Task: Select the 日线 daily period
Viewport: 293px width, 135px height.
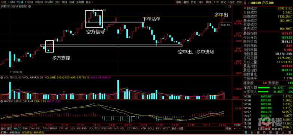Action: 57,2
